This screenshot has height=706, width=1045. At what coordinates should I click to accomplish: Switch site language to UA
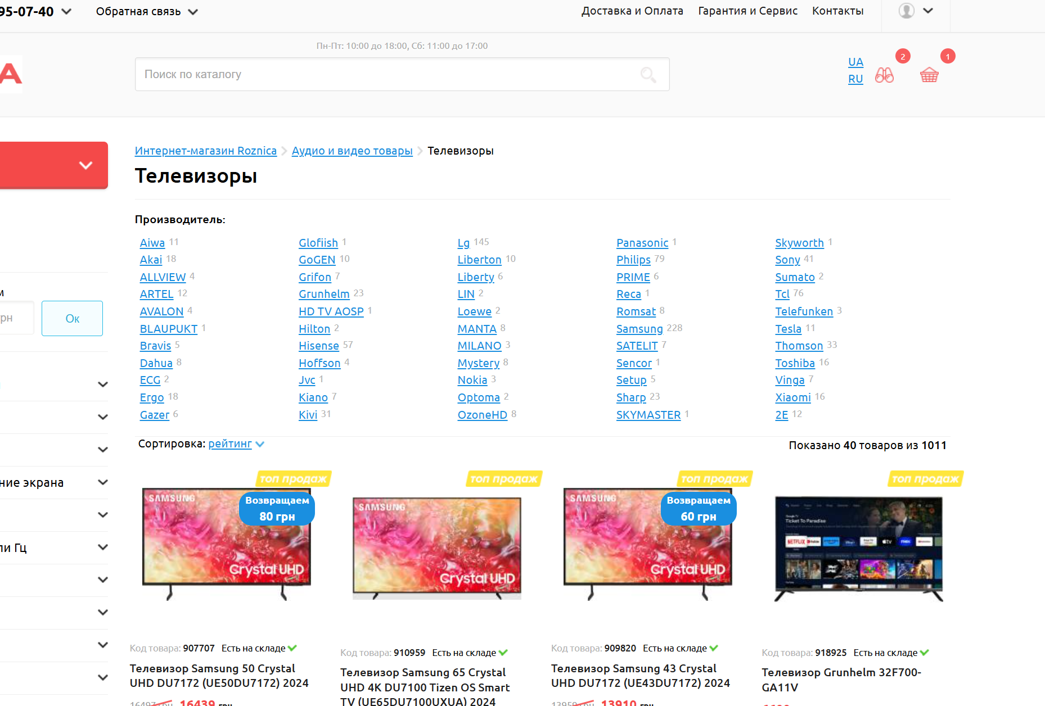[855, 62]
